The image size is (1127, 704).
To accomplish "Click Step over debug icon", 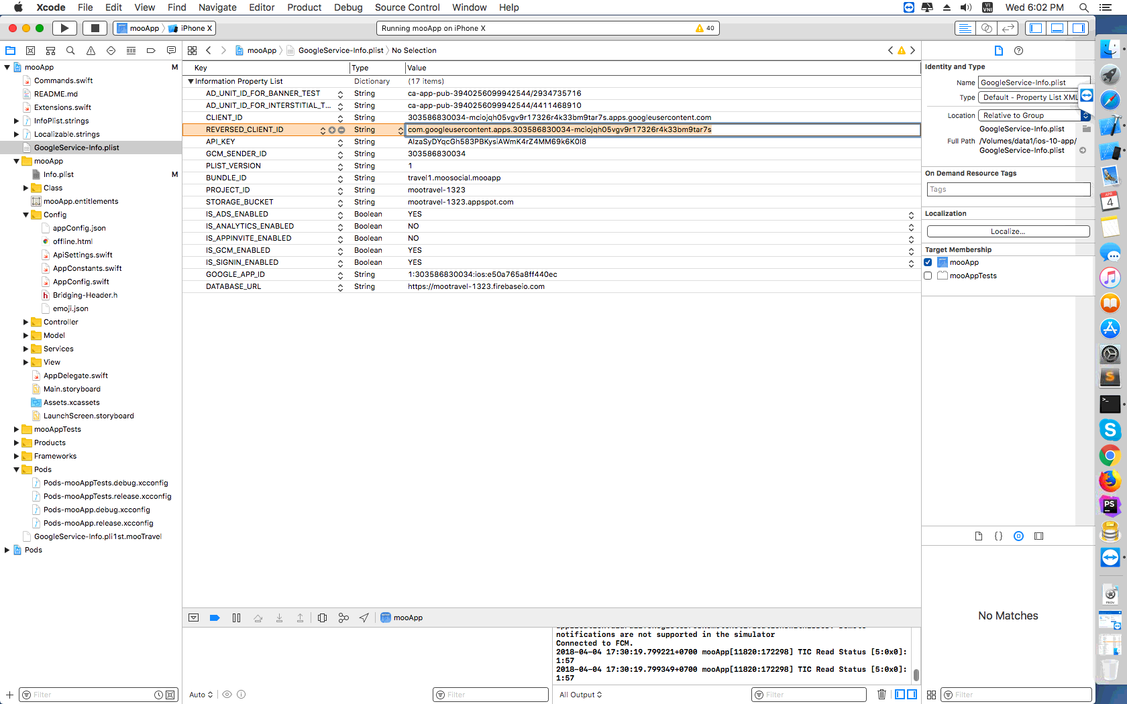I will coord(258,618).
